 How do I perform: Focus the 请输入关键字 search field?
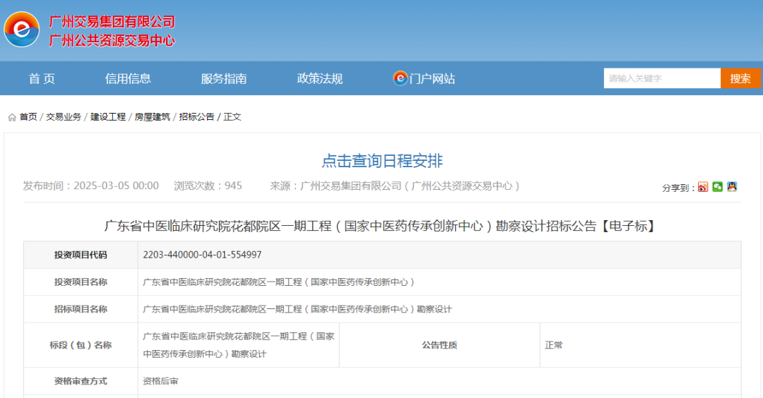pos(662,78)
